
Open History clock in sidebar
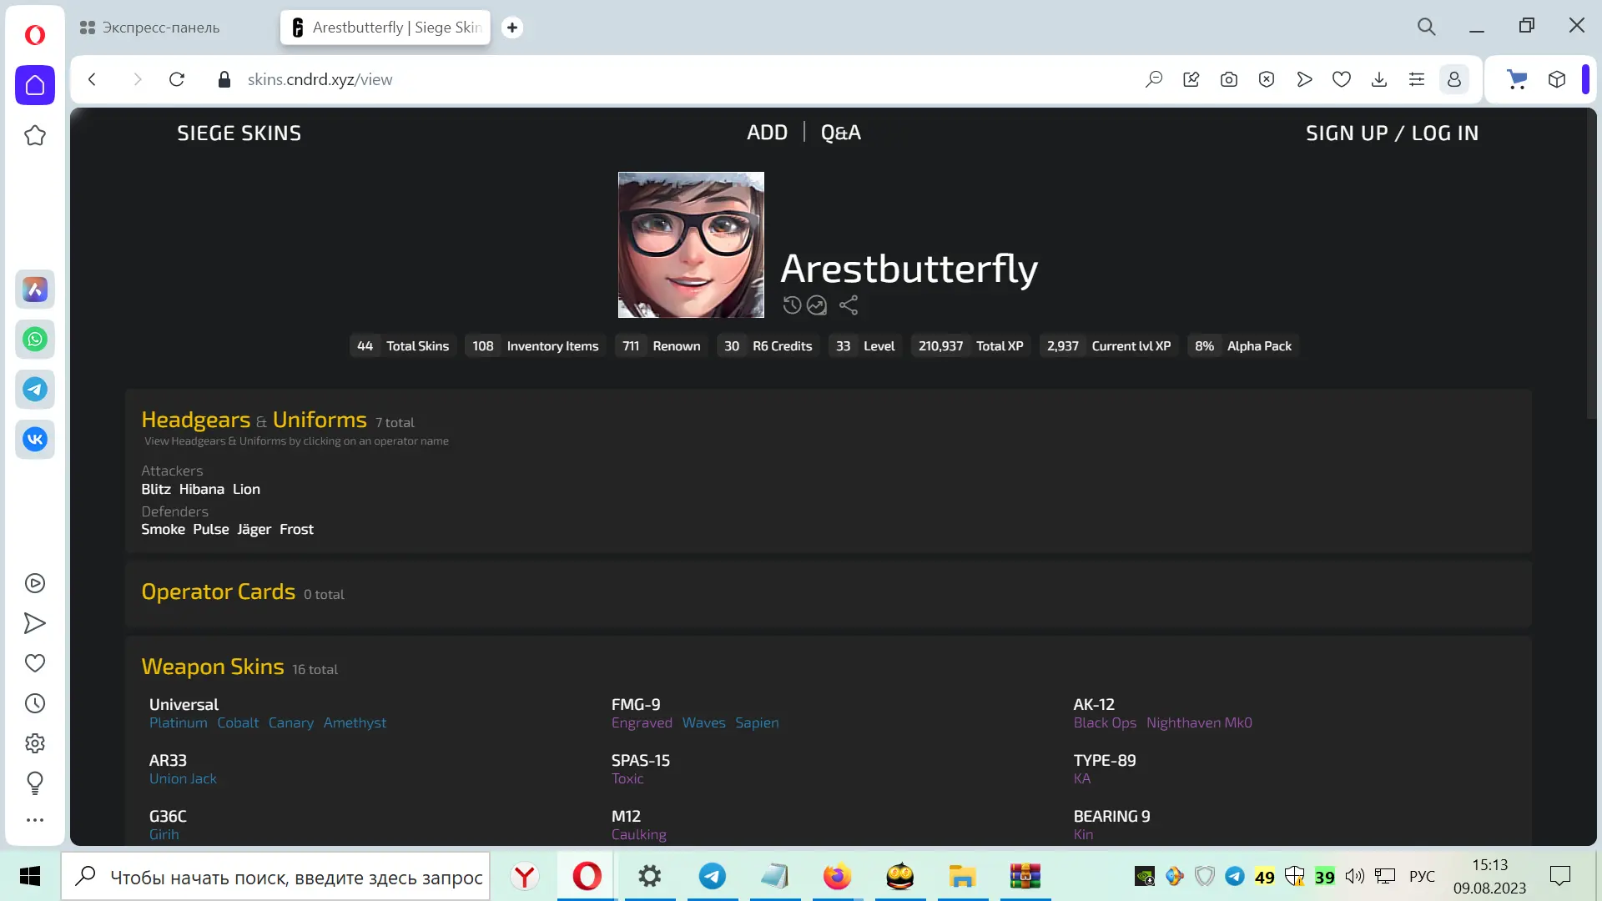pyautogui.click(x=35, y=703)
